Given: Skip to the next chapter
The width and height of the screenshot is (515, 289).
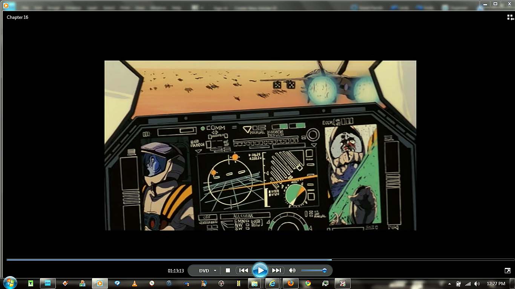Looking at the screenshot, I should pyautogui.click(x=276, y=270).
